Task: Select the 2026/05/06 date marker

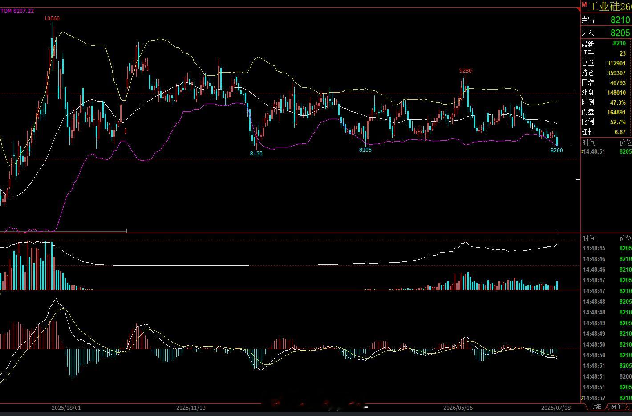Action: click(458, 408)
